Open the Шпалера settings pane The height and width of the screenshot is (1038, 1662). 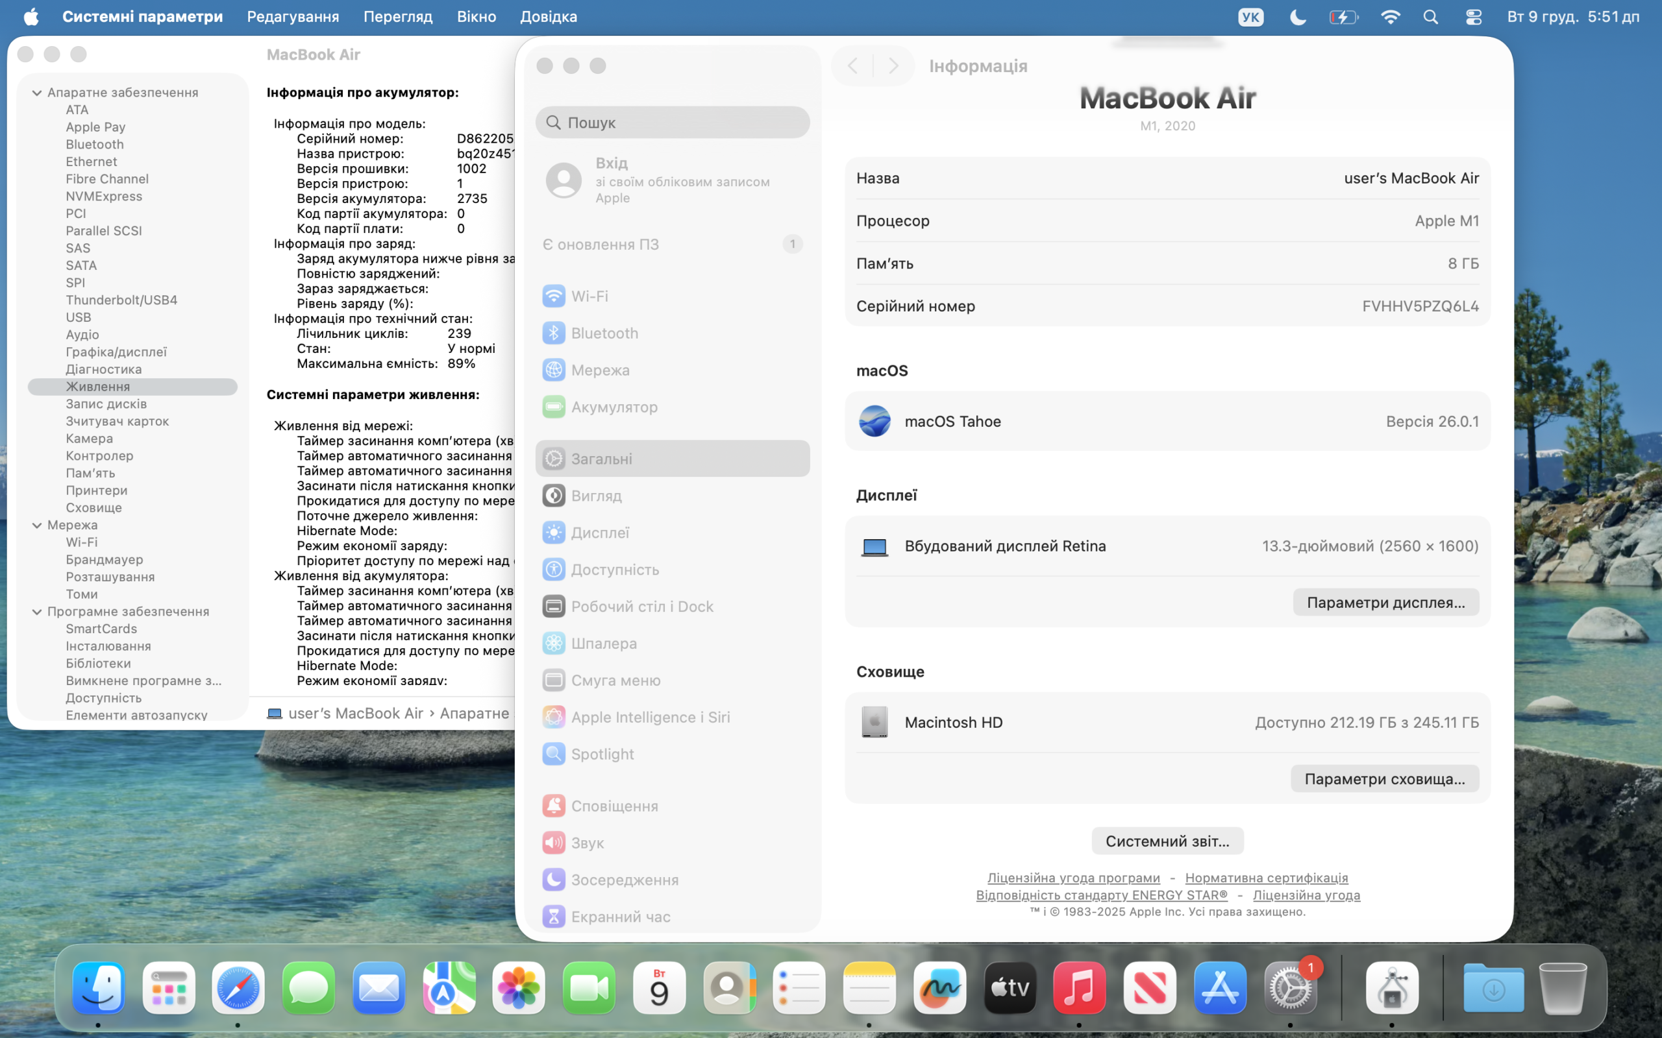(603, 644)
